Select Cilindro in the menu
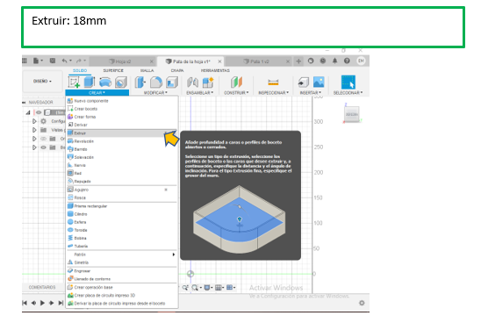Screen dimensions: 481x330 pos(122,214)
